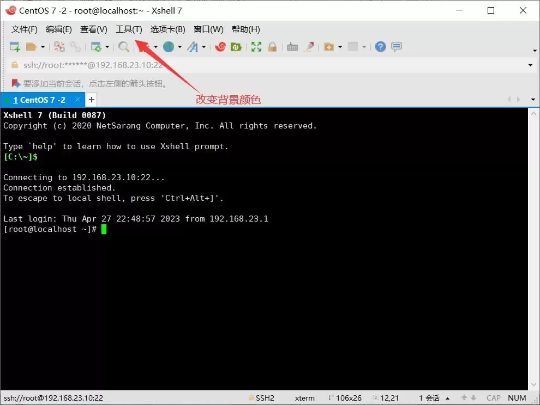Open the 查看(V) menu
540x405 pixels.
tap(94, 29)
